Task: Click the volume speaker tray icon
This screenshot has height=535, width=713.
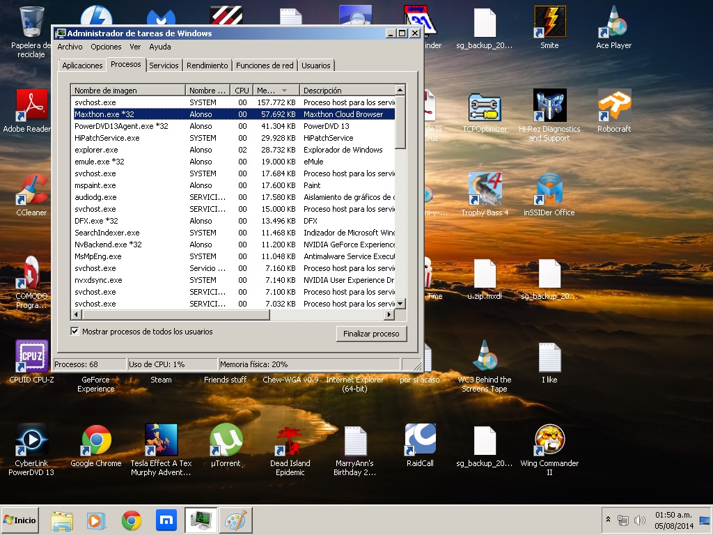Action: 639,520
